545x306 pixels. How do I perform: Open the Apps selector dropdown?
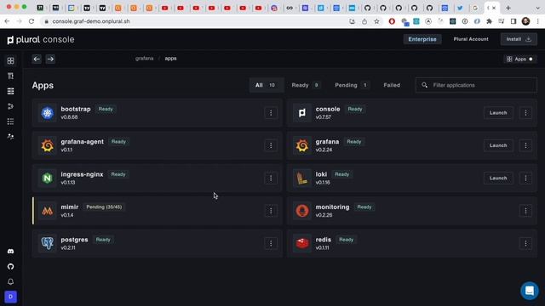519,59
